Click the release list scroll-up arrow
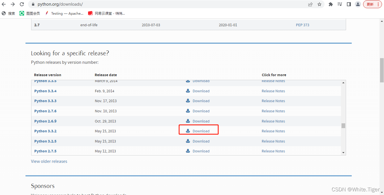 click(343, 83)
